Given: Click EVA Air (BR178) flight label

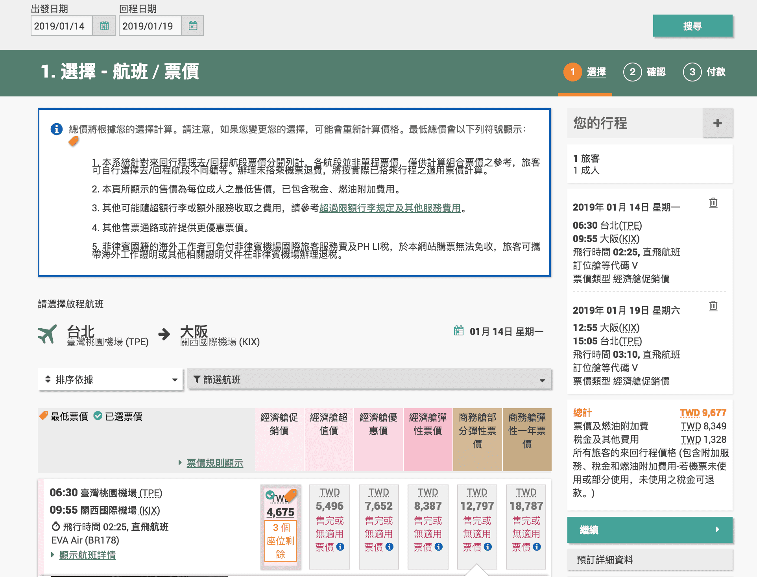Looking at the screenshot, I should pos(85,540).
